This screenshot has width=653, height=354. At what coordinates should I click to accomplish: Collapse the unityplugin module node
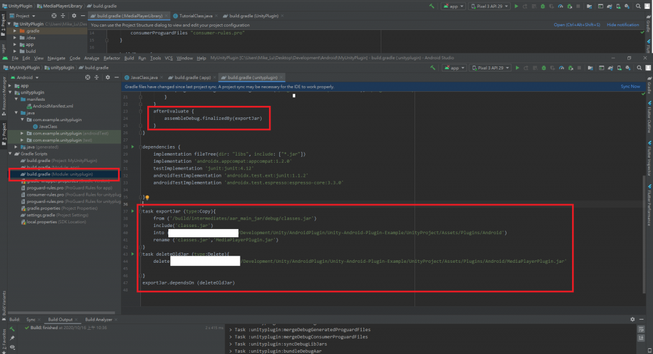(10, 92)
